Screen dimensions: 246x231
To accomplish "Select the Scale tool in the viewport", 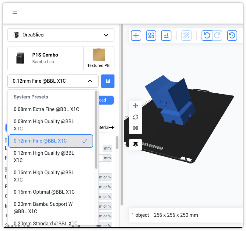I will (x=135, y=128).
